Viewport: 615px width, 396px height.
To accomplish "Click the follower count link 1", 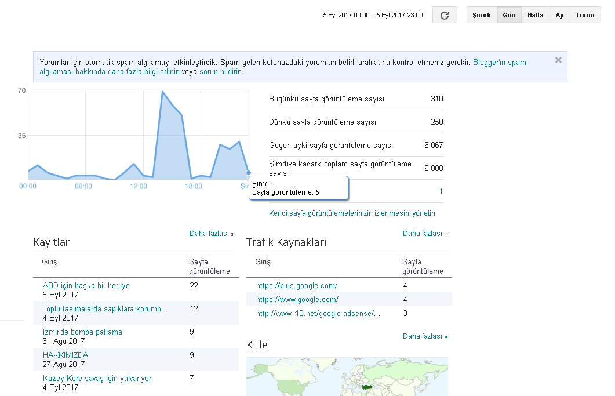I will tap(441, 191).
